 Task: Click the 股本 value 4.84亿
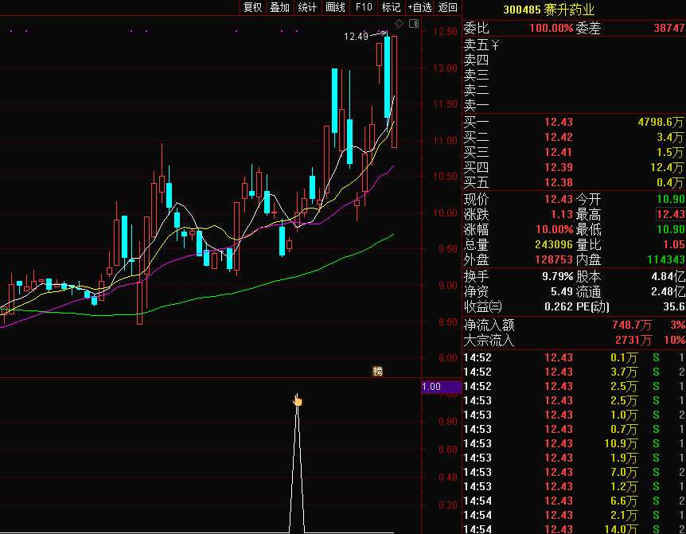coord(668,276)
